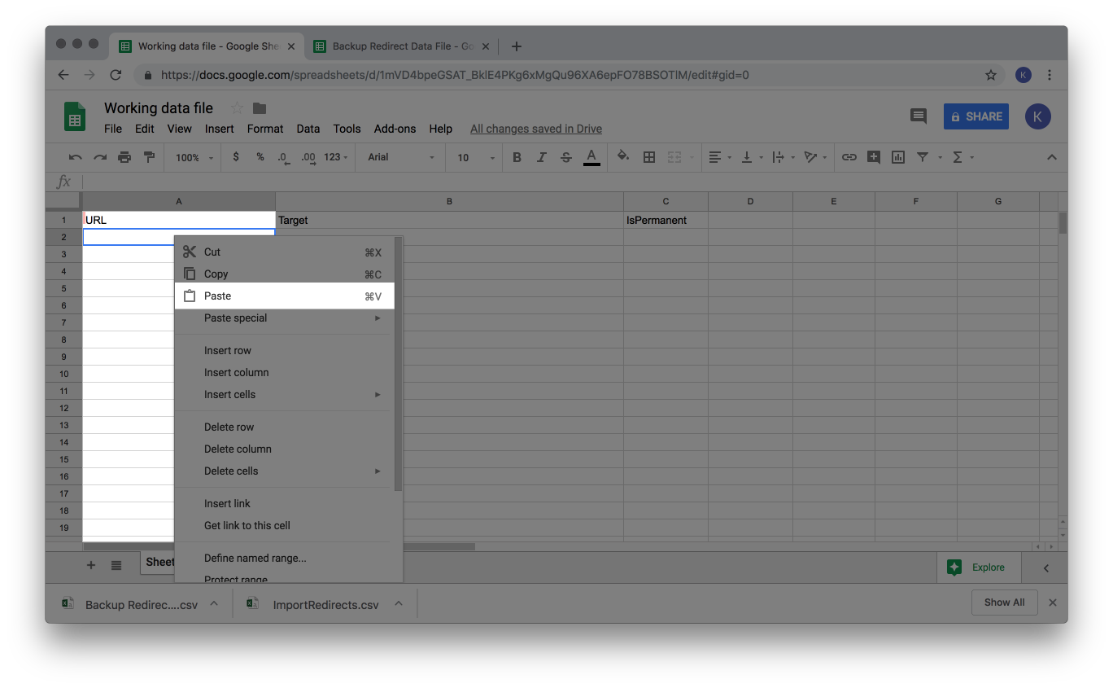Image resolution: width=1113 pixels, height=688 pixels.
Task: Add a new sheet with plus icon
Action: pyautogui.click(x=91, y=565)
